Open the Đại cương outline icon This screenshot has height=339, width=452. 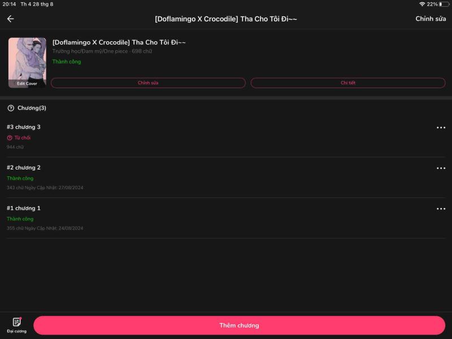(17, 322)
